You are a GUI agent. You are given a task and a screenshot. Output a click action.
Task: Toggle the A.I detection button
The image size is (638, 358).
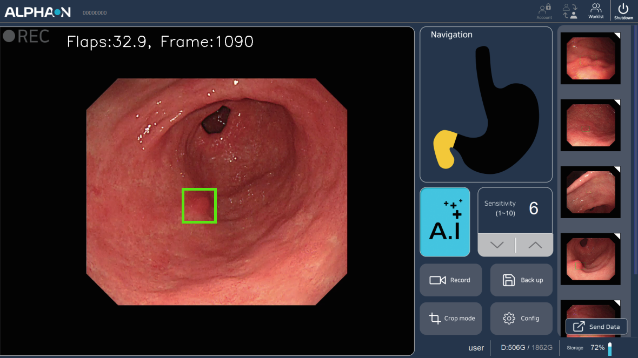445,222
